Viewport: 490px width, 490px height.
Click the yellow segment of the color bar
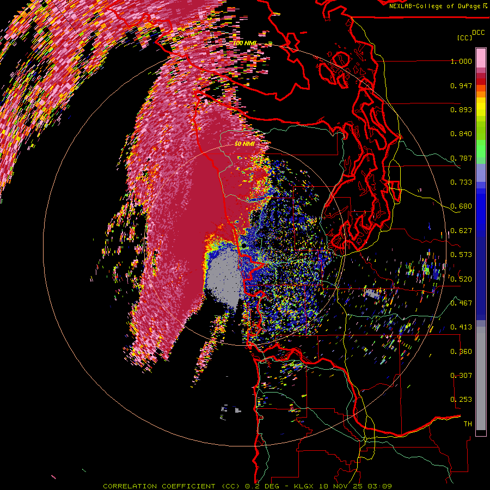481,107
